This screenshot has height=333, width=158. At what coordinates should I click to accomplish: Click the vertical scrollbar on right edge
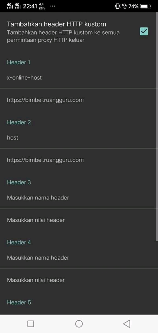click(x=157, y=126)
